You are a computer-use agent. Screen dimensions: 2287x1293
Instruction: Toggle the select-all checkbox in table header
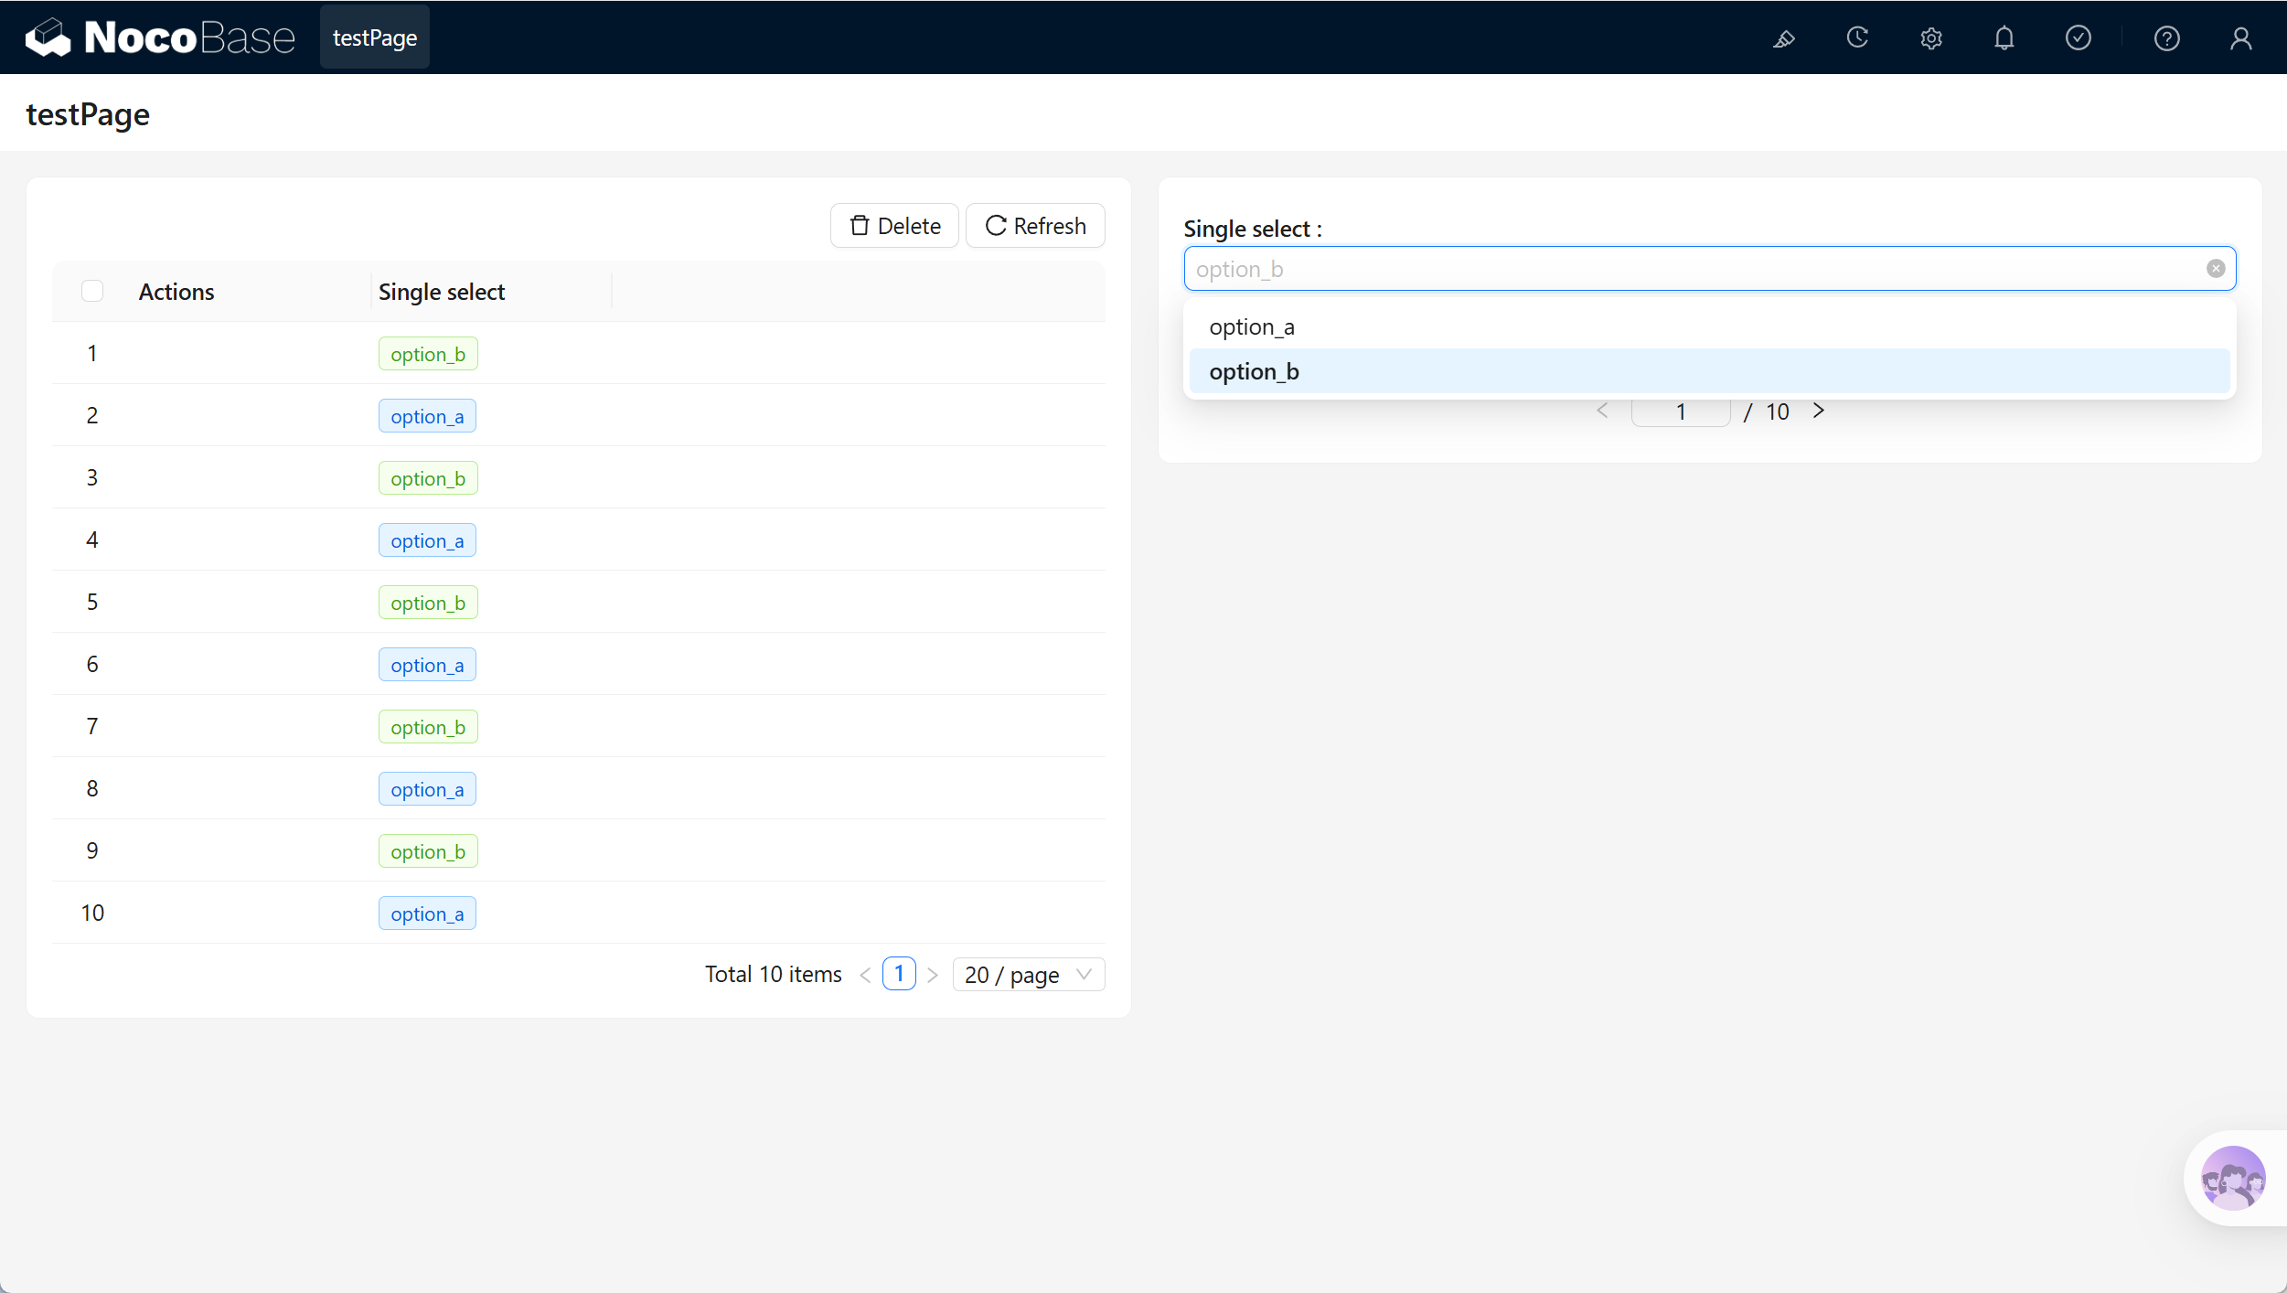point(92,291)
